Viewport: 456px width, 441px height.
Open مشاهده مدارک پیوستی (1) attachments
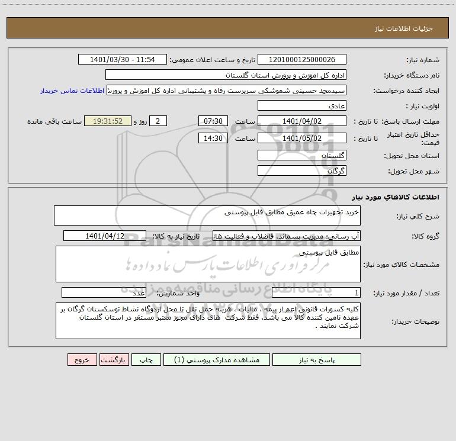coord(216,360)
